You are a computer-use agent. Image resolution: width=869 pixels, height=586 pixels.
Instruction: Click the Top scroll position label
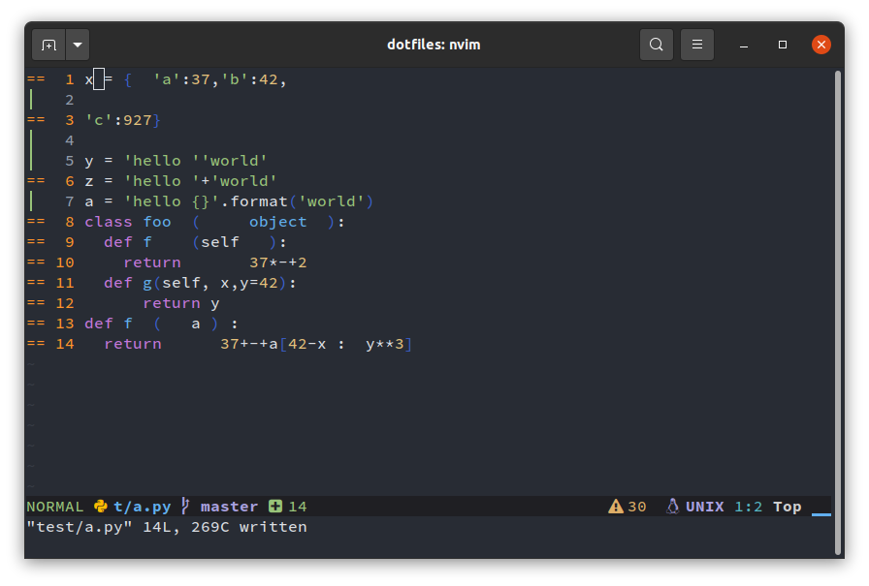[787, 506]
